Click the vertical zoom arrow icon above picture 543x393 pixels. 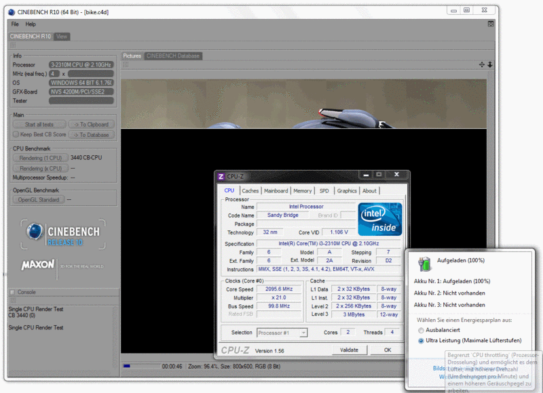[x=490, y=64]
